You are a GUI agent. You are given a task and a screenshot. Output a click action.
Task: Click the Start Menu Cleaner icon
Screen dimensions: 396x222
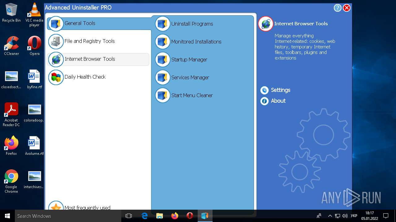162,95
